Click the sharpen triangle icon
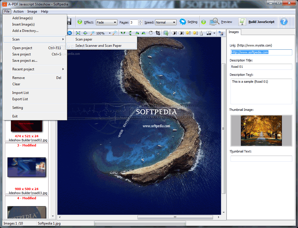Screen dimensions: 298x228 pos(202,33)
